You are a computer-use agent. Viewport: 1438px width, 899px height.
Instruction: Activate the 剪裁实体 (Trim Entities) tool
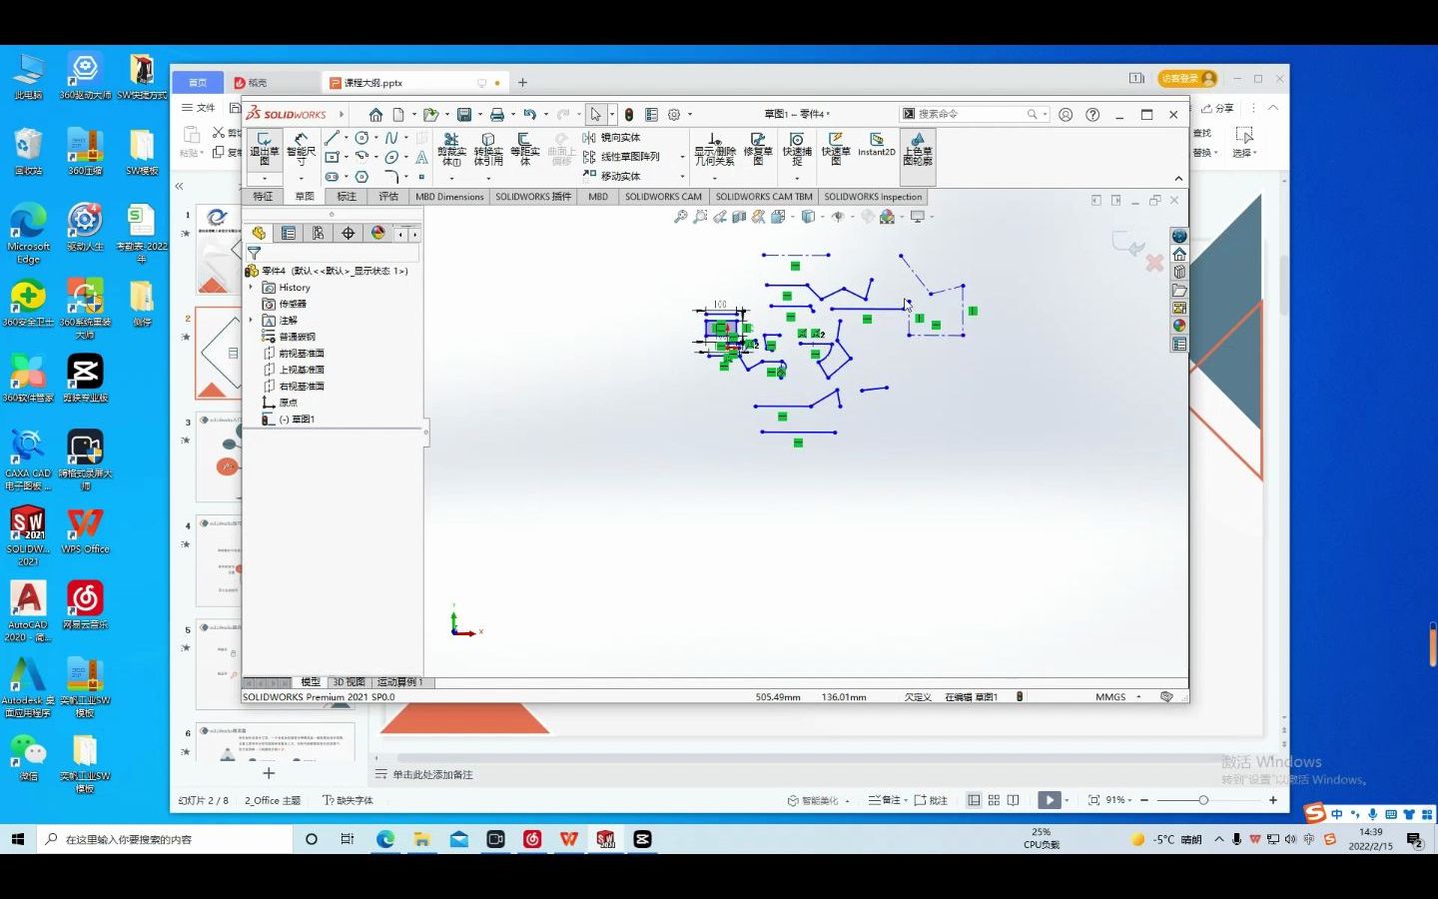tap(451, 150)
